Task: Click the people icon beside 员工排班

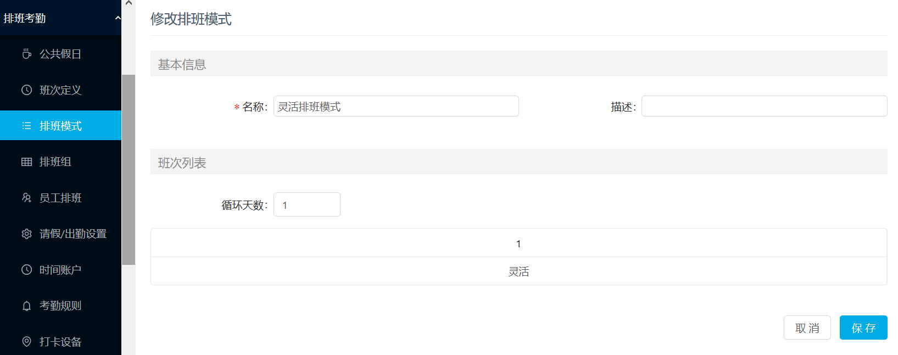Action: [x=26, y=198]
